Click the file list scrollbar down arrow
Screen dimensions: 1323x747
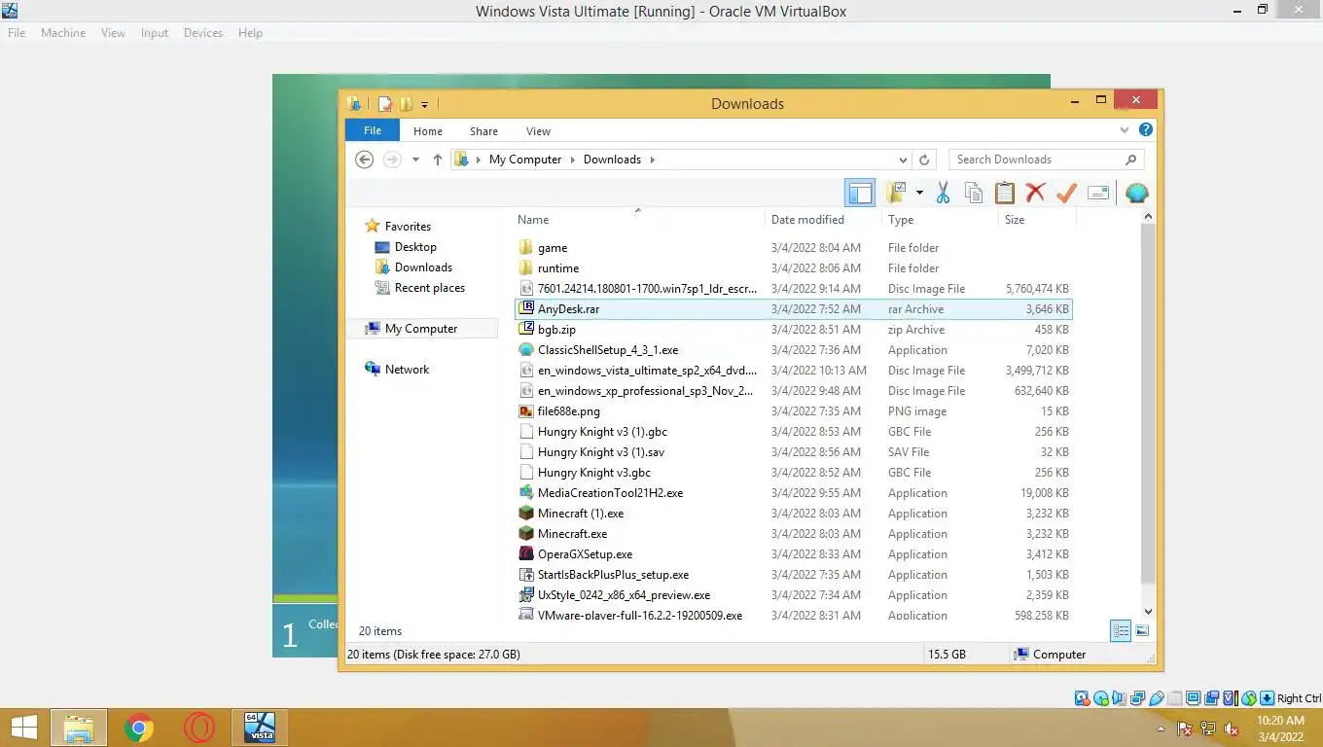click(x=1148, y=612)
